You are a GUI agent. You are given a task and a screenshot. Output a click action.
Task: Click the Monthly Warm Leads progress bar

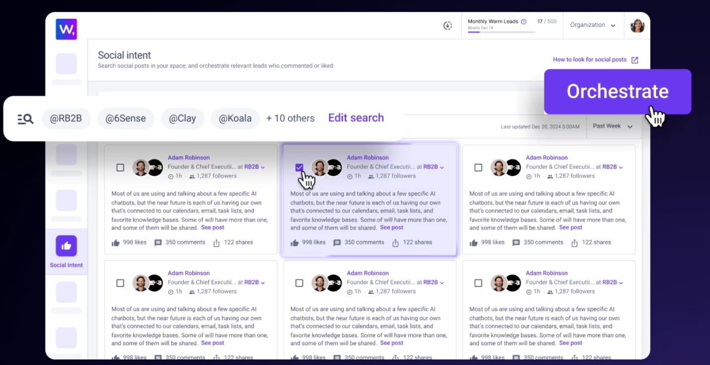[x=501, y=32]
